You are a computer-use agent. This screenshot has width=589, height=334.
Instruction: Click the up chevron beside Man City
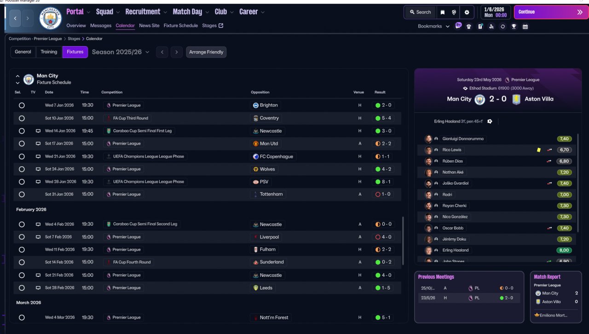[x=17, y=76]
